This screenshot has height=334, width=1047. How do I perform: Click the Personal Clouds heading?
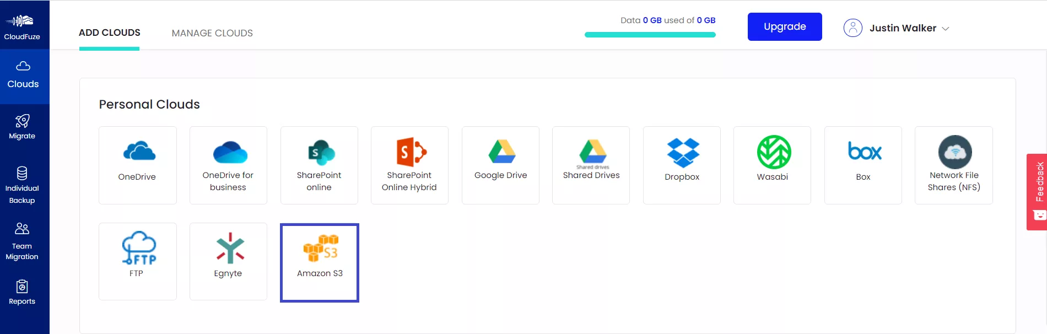tap(149, 104)
